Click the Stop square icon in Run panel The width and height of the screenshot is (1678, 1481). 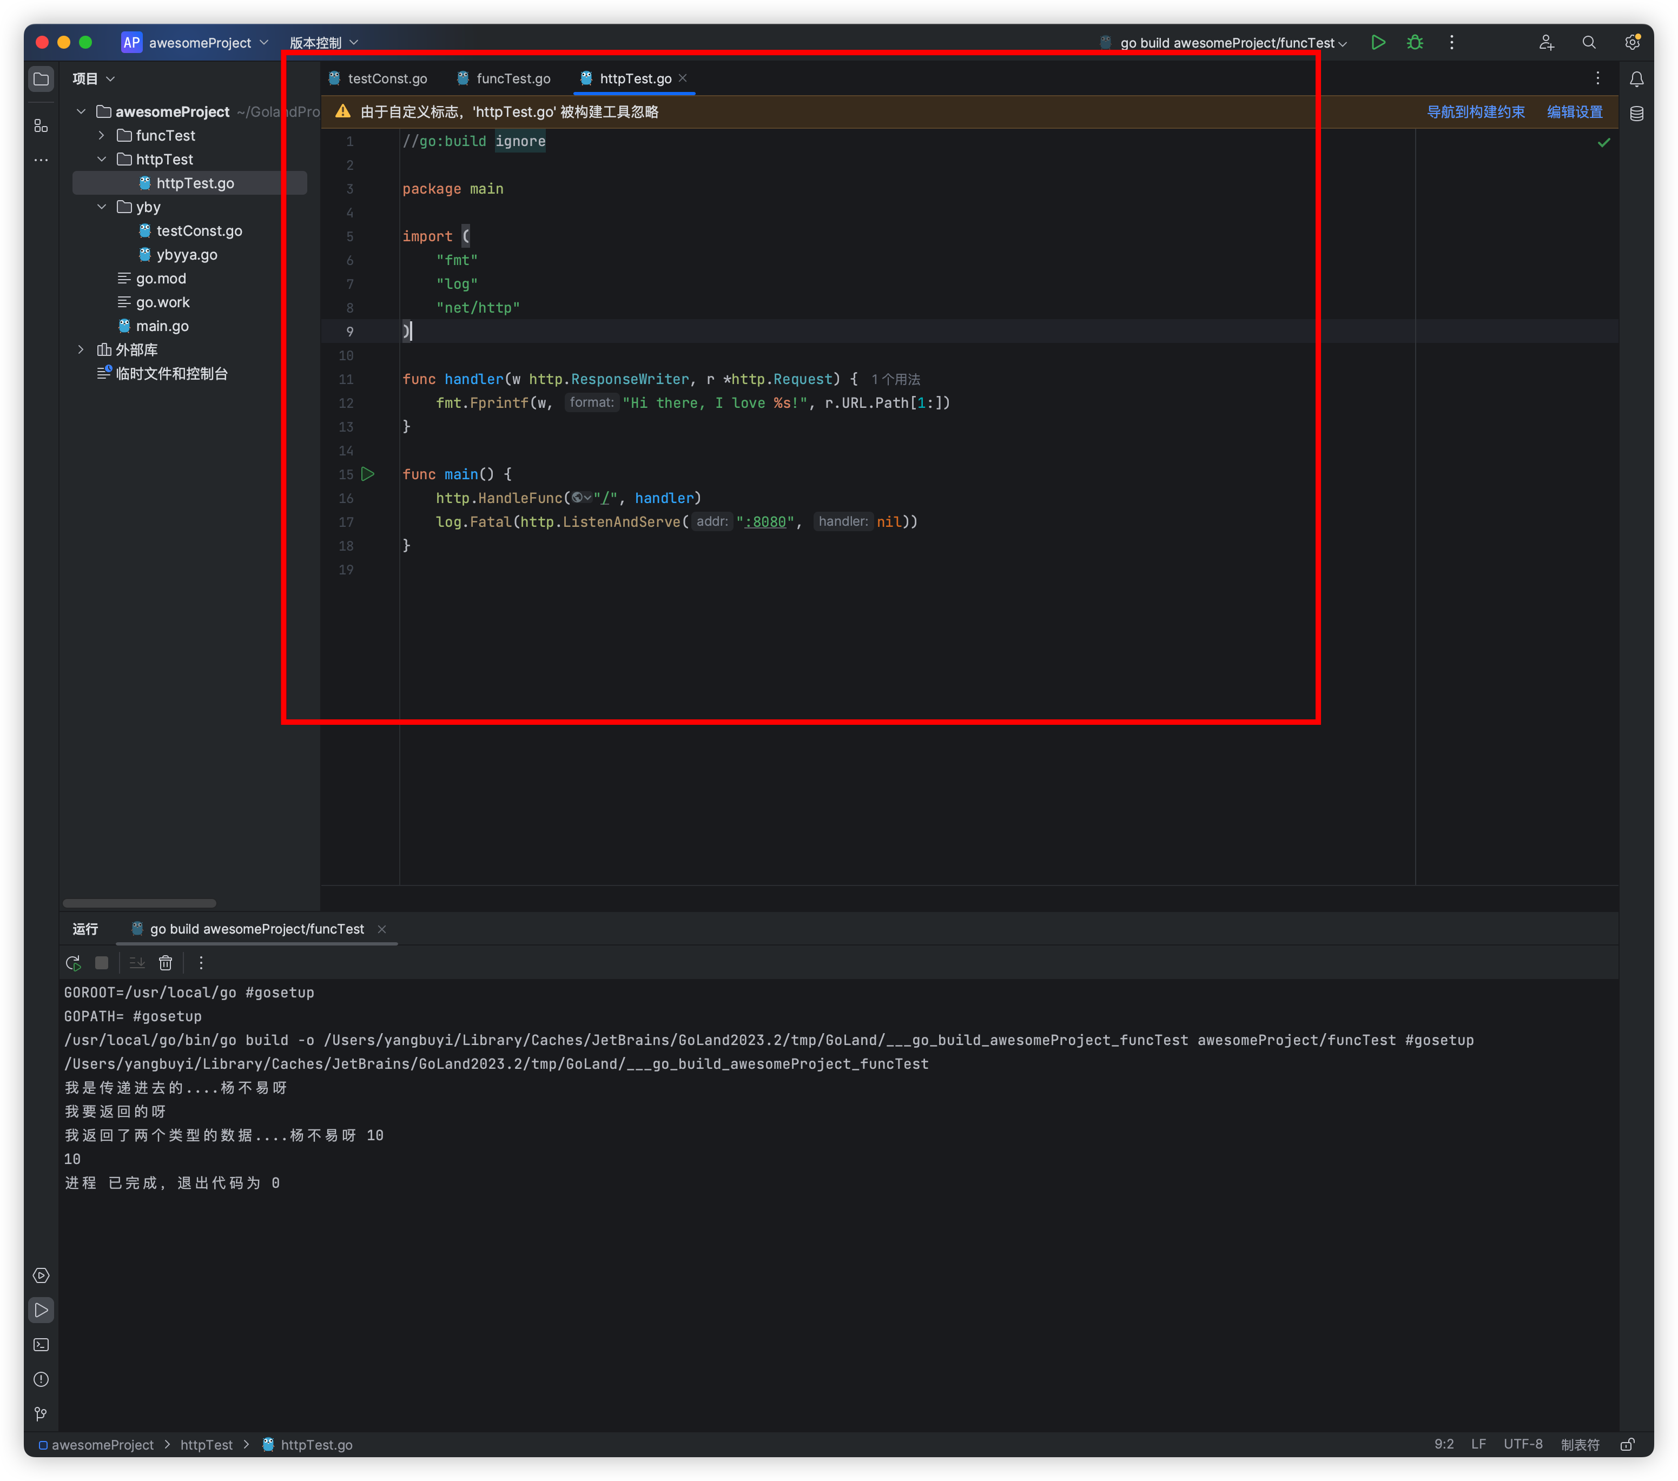point(102,962)
